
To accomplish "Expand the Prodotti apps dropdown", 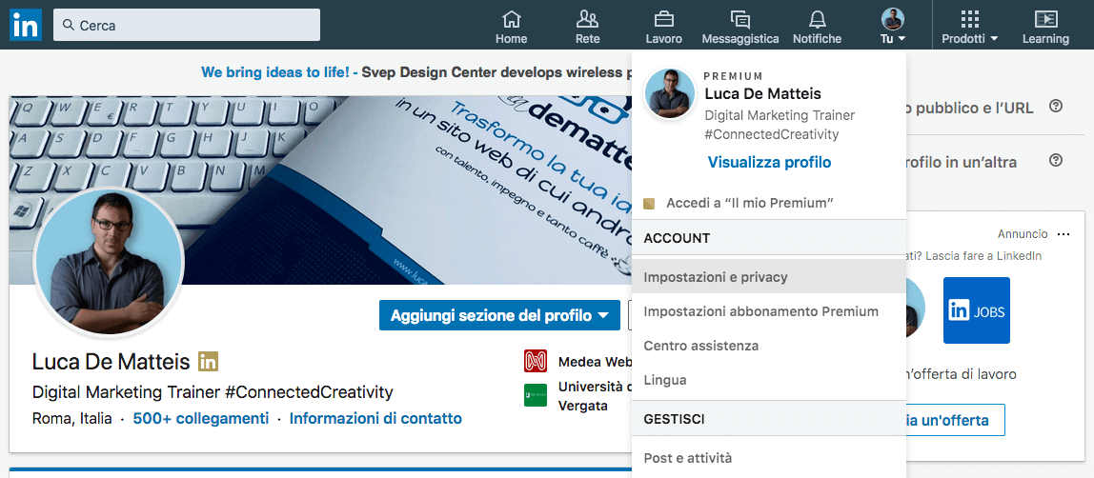I will click(970, 38).
